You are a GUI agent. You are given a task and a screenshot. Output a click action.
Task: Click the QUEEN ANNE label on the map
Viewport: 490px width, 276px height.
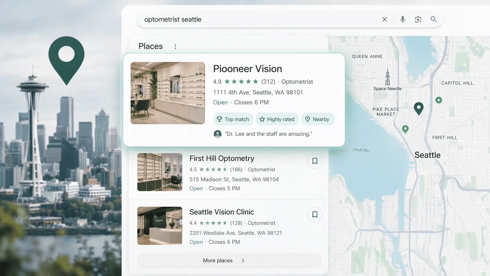pos(367,57)
